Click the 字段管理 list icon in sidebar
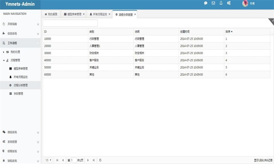The image size is (274, 164). pyautogui.click(x=10, y=94)
